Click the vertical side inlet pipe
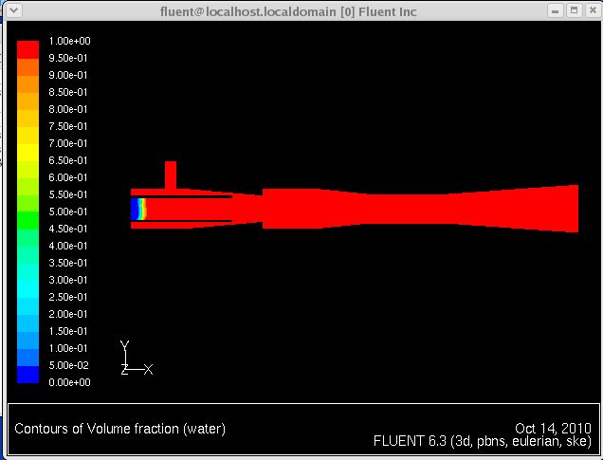 [x=171, y=175]
